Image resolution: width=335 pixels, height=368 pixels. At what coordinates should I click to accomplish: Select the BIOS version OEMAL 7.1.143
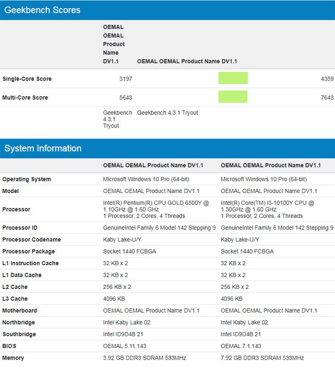click(241, 346)
